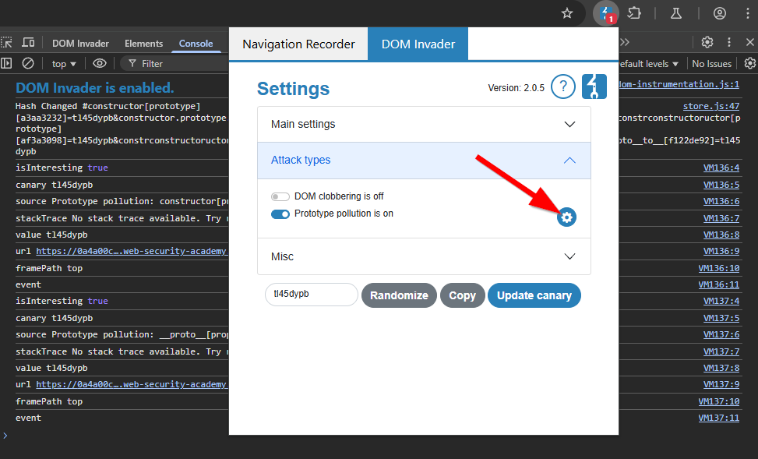Show more DevTools tabs chevron
The height and width of the screenshot is (459, 758).
pos(625,43)
